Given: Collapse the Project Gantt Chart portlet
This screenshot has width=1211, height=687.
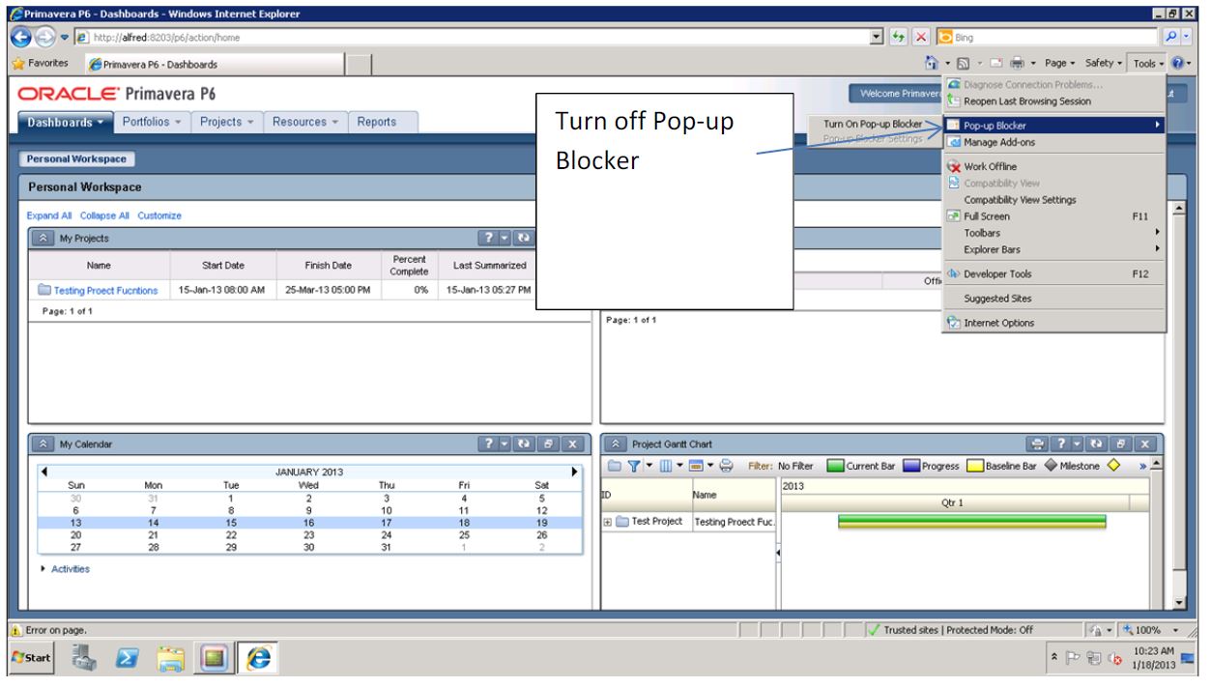Looking at the screenshot, I should 617,444.
